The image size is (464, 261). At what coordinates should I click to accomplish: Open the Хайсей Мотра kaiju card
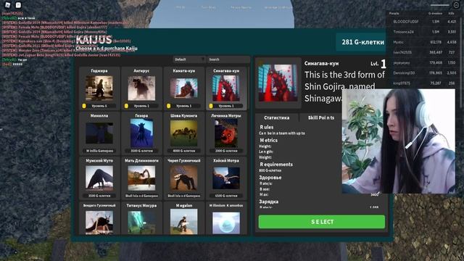pos(226,178)
